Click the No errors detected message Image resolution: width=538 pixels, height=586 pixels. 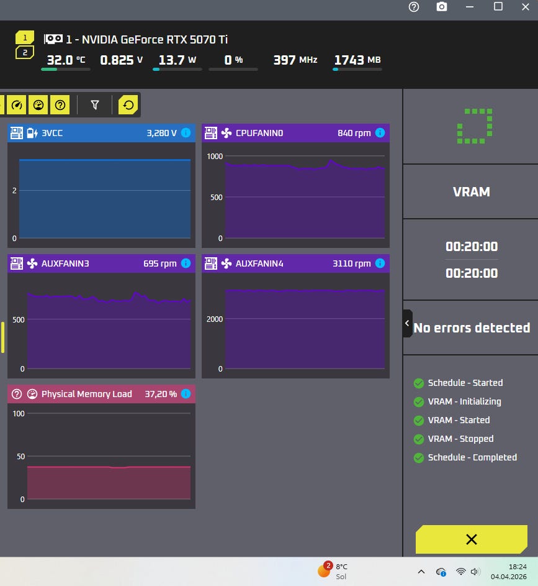[472, 327]
